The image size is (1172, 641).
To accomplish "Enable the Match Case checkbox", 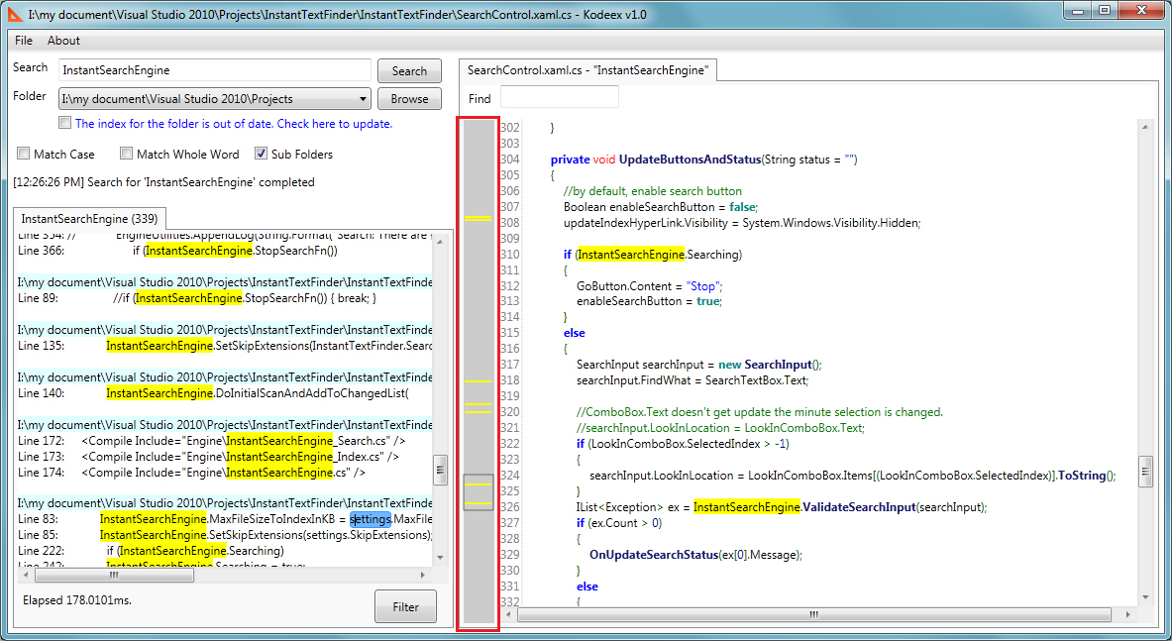I will [x=24, y=155].
